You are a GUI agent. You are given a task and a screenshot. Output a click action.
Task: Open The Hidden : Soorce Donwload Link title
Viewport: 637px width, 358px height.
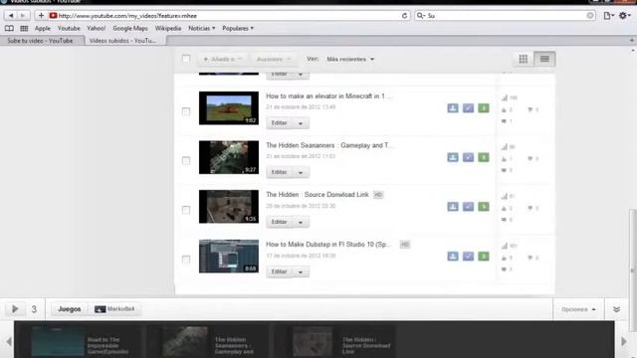tap(318, 195)
